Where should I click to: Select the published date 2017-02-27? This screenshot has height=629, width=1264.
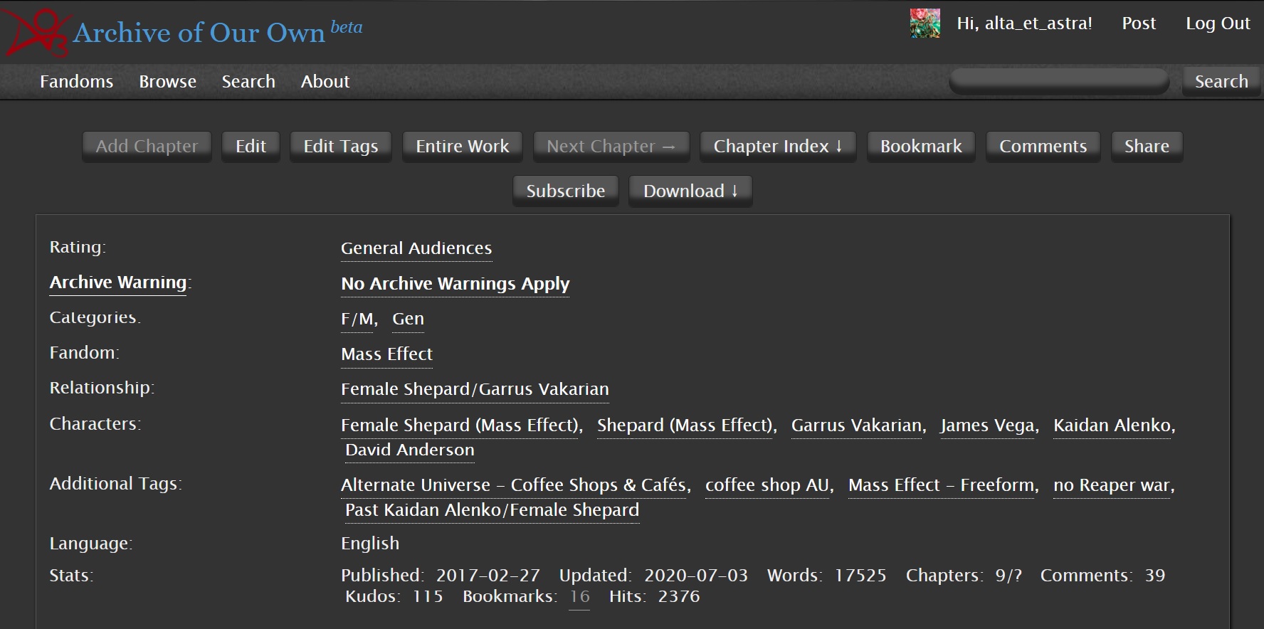click(x=488, y=576)
